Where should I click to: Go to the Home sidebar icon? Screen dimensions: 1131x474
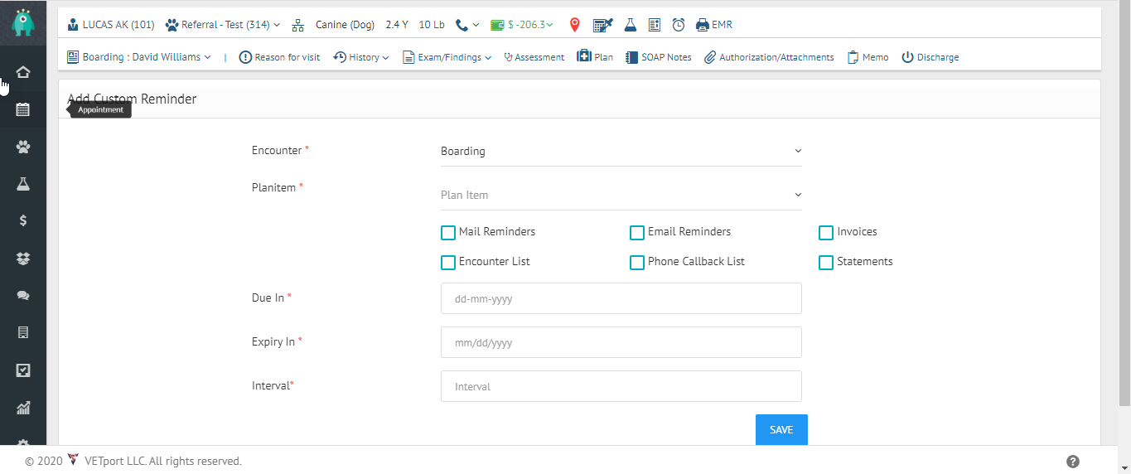[23, 72]
